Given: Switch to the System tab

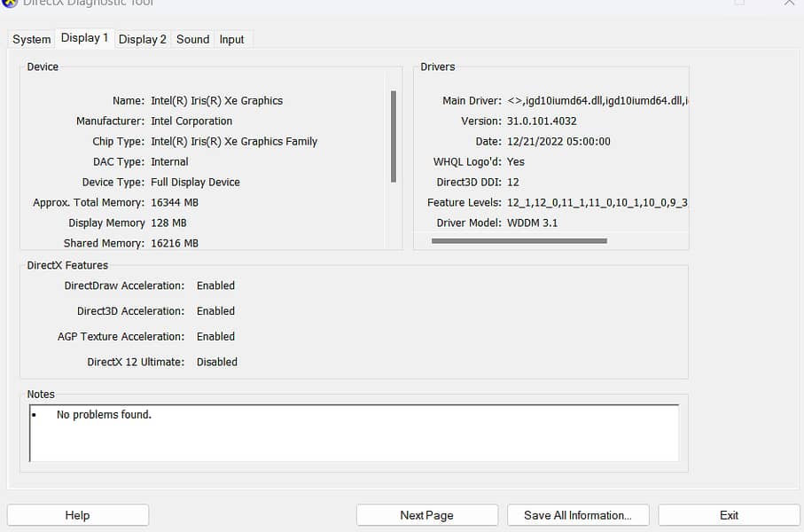Looking at the screenshot, I should [x=32, y=39].
